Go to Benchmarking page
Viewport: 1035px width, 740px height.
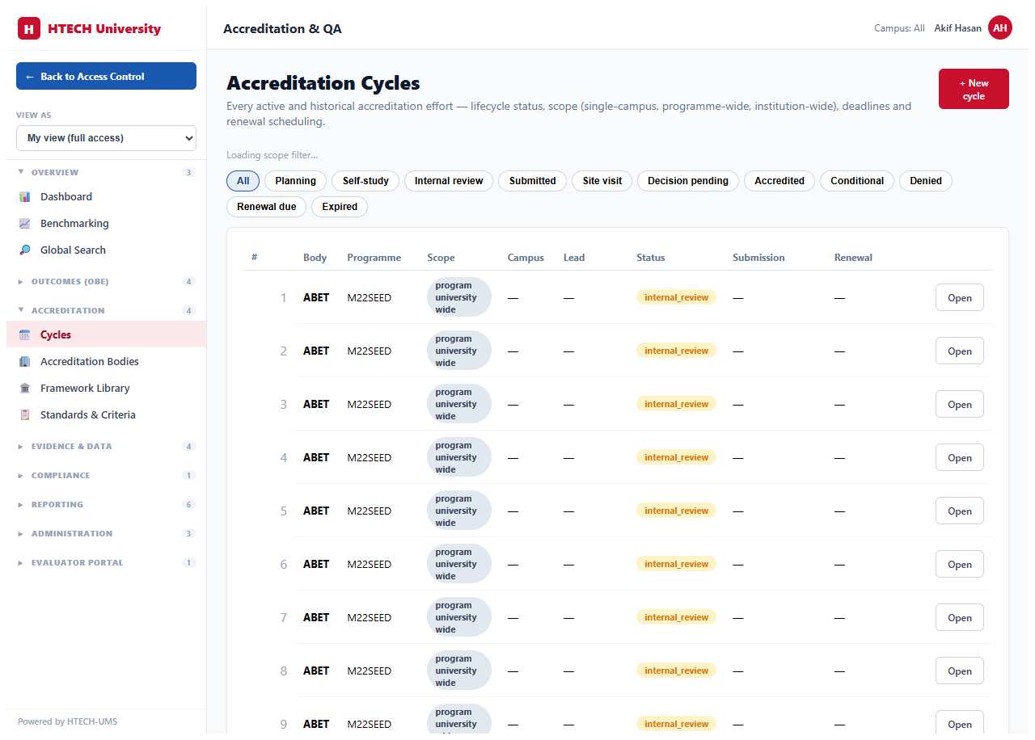point(106,223)
